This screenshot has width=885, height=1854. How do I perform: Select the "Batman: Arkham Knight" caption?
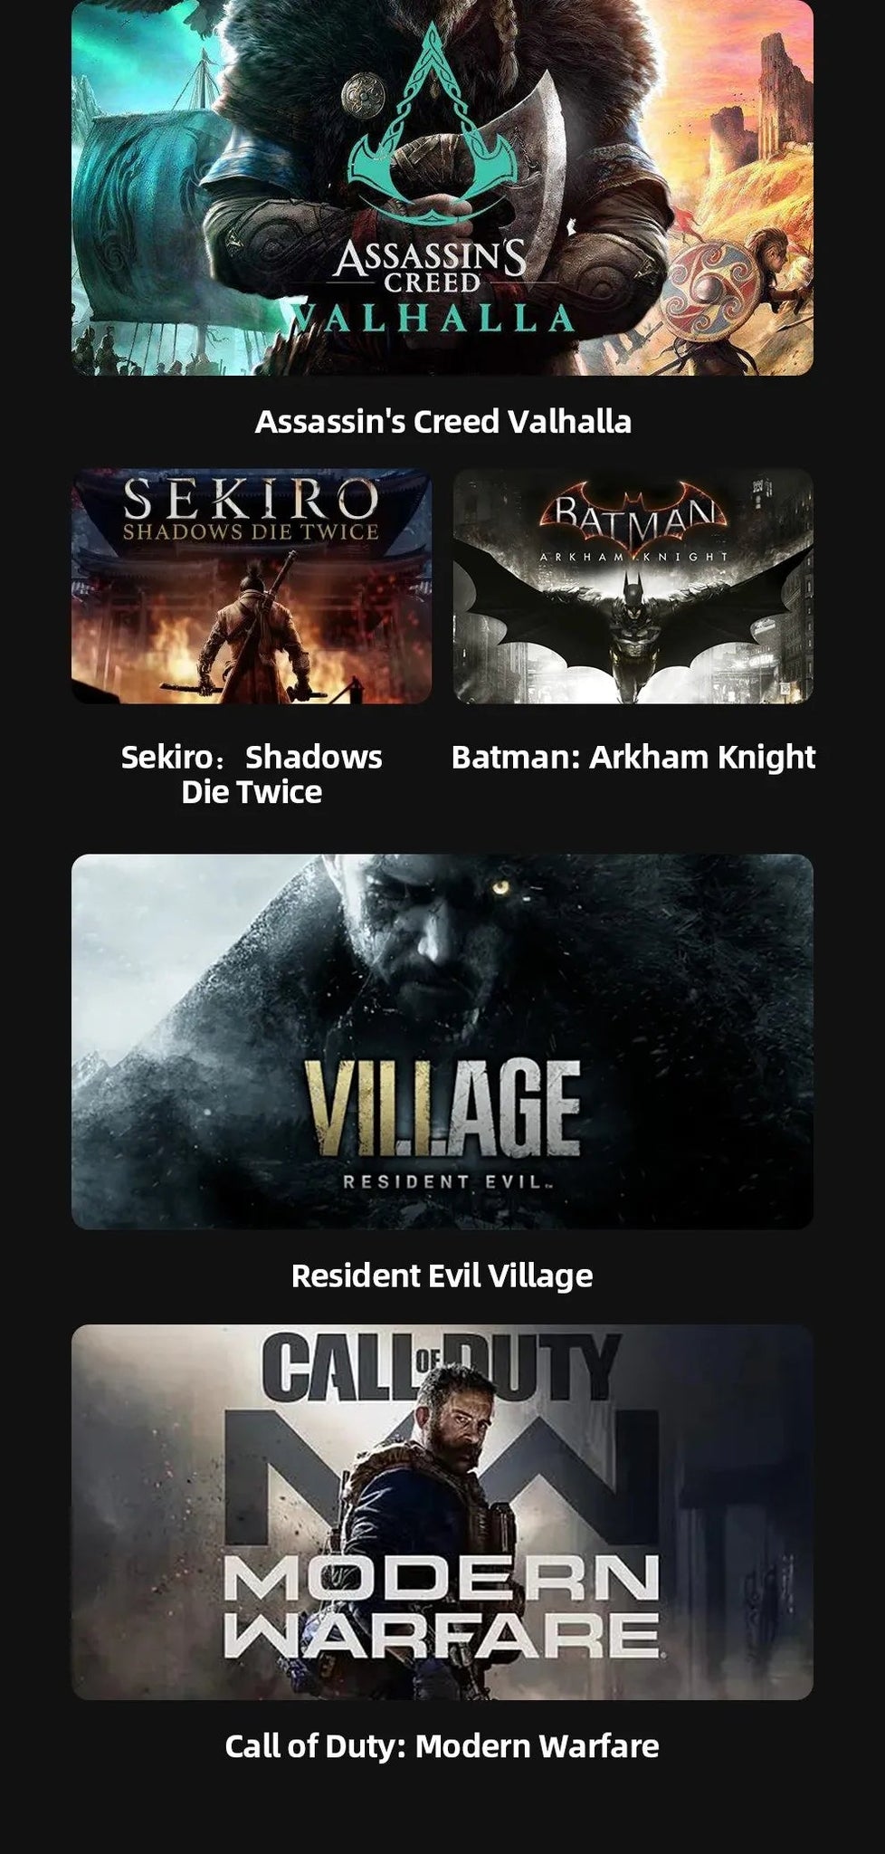(633, 757)
